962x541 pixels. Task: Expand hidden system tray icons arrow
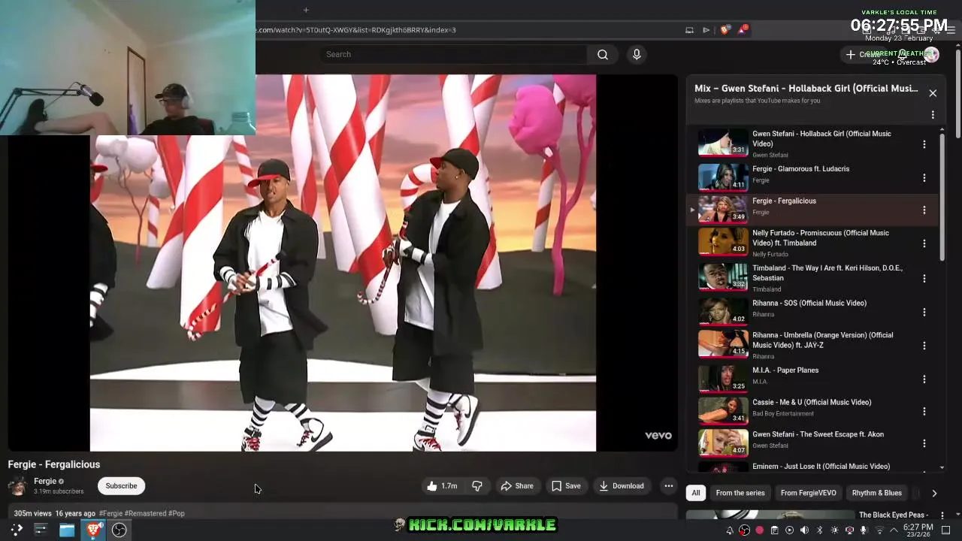click(x=892, y=530)
